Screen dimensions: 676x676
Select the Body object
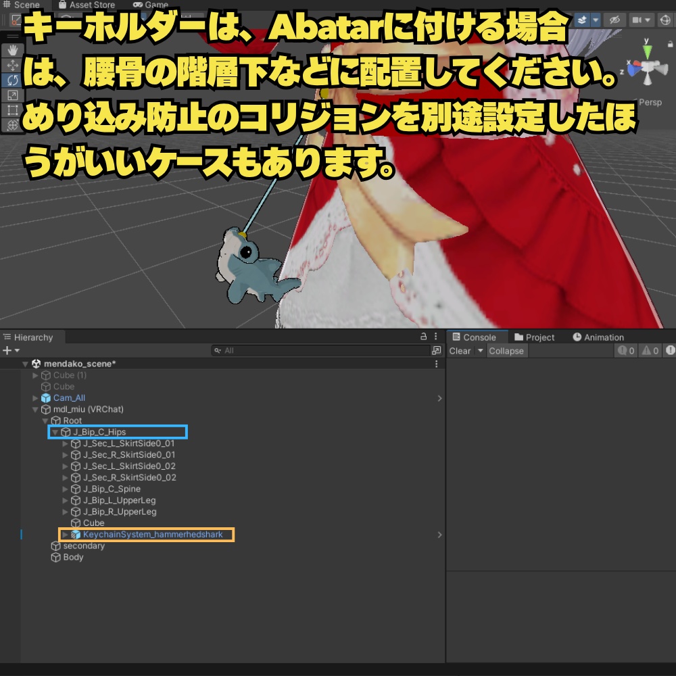(x=73, y=557)
